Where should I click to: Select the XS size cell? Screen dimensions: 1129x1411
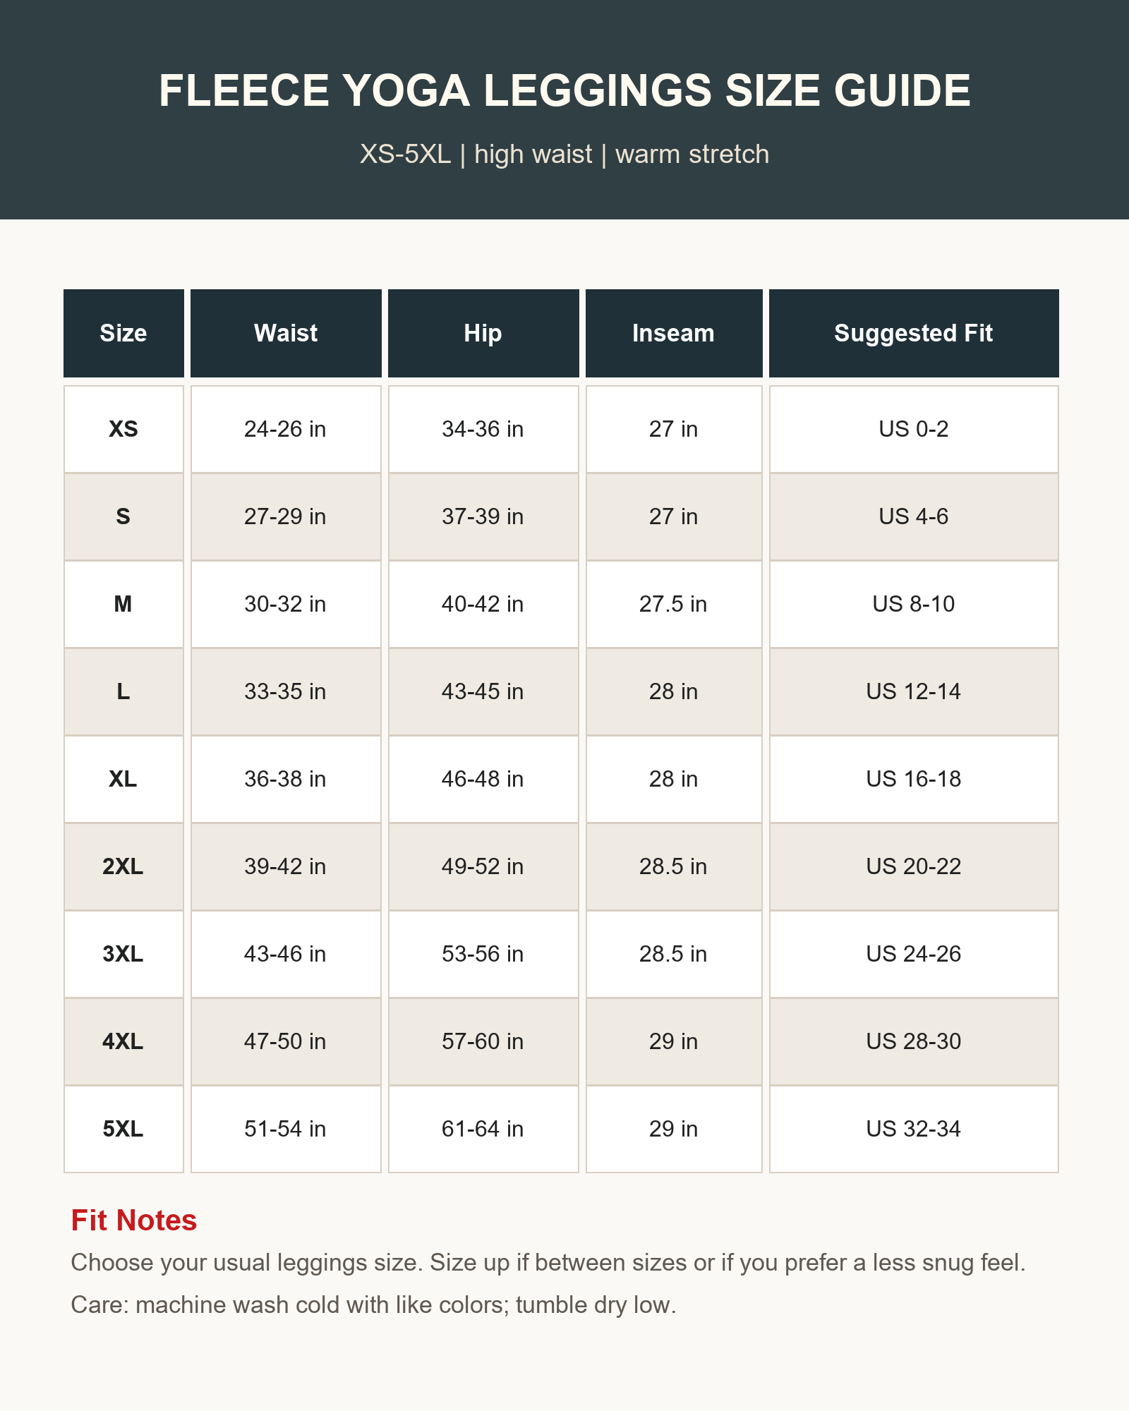point(123,429)
